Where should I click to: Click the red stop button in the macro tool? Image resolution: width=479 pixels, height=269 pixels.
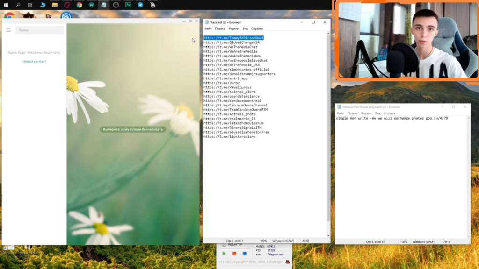(x=234, y=254)
